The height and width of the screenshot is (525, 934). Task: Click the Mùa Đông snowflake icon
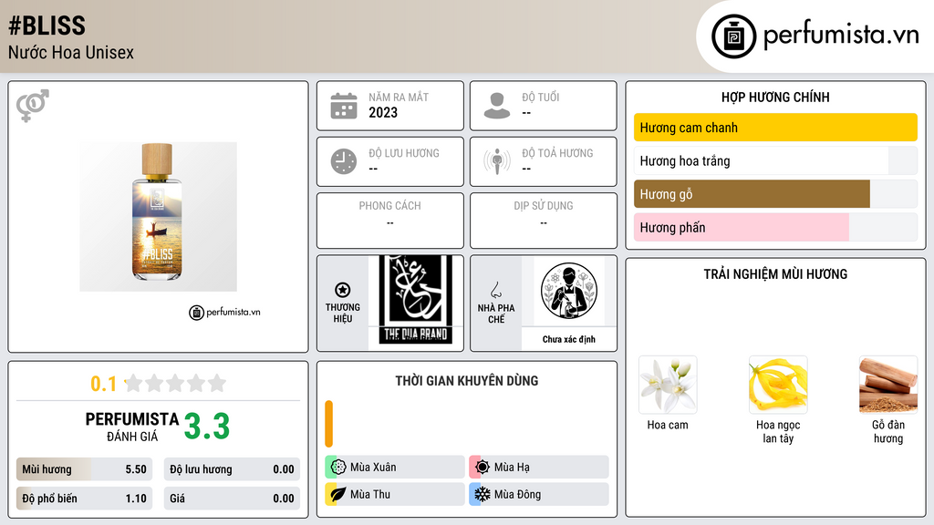(x=483, y=494)
